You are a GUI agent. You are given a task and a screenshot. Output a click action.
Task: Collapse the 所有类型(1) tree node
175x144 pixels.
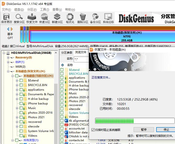tap(13, 140)
